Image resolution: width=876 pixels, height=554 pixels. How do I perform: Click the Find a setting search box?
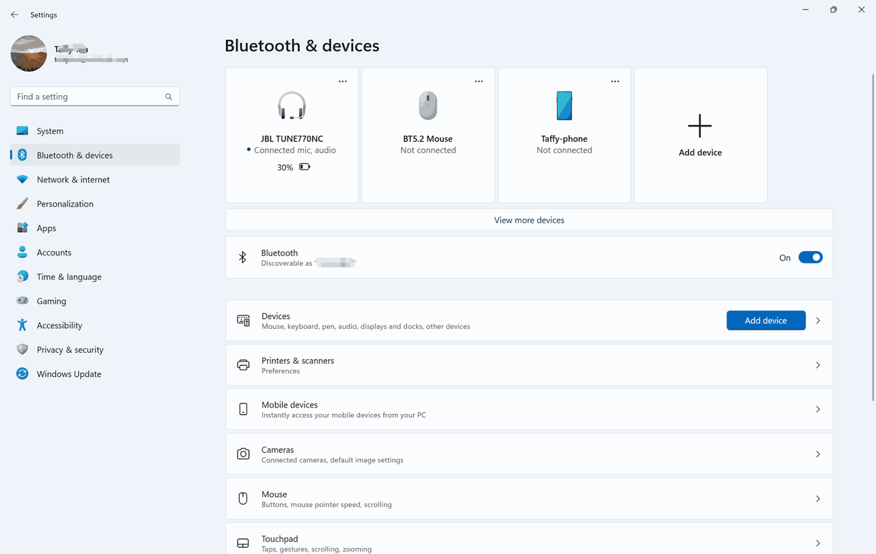coord(88,97)
